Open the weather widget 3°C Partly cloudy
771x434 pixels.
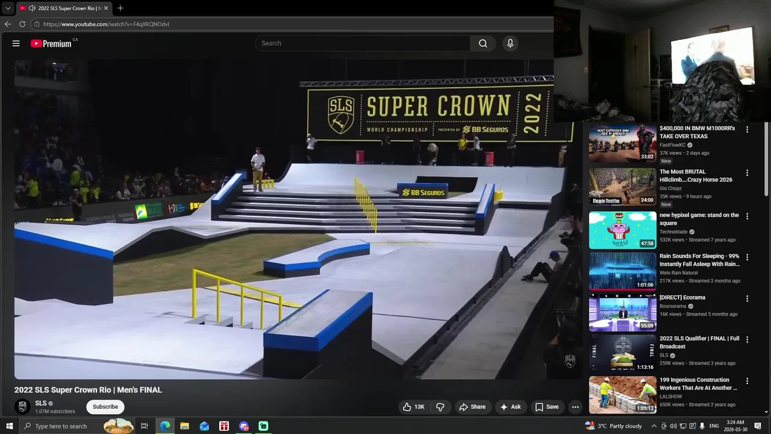(x=614, y=426)
